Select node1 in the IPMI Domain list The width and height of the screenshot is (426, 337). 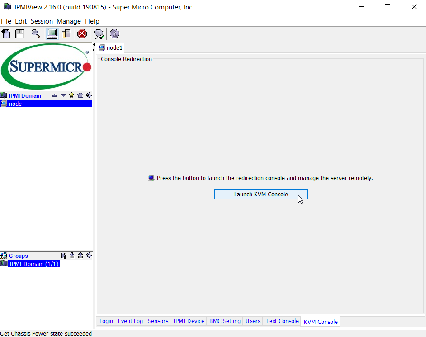tap(46, 104)
